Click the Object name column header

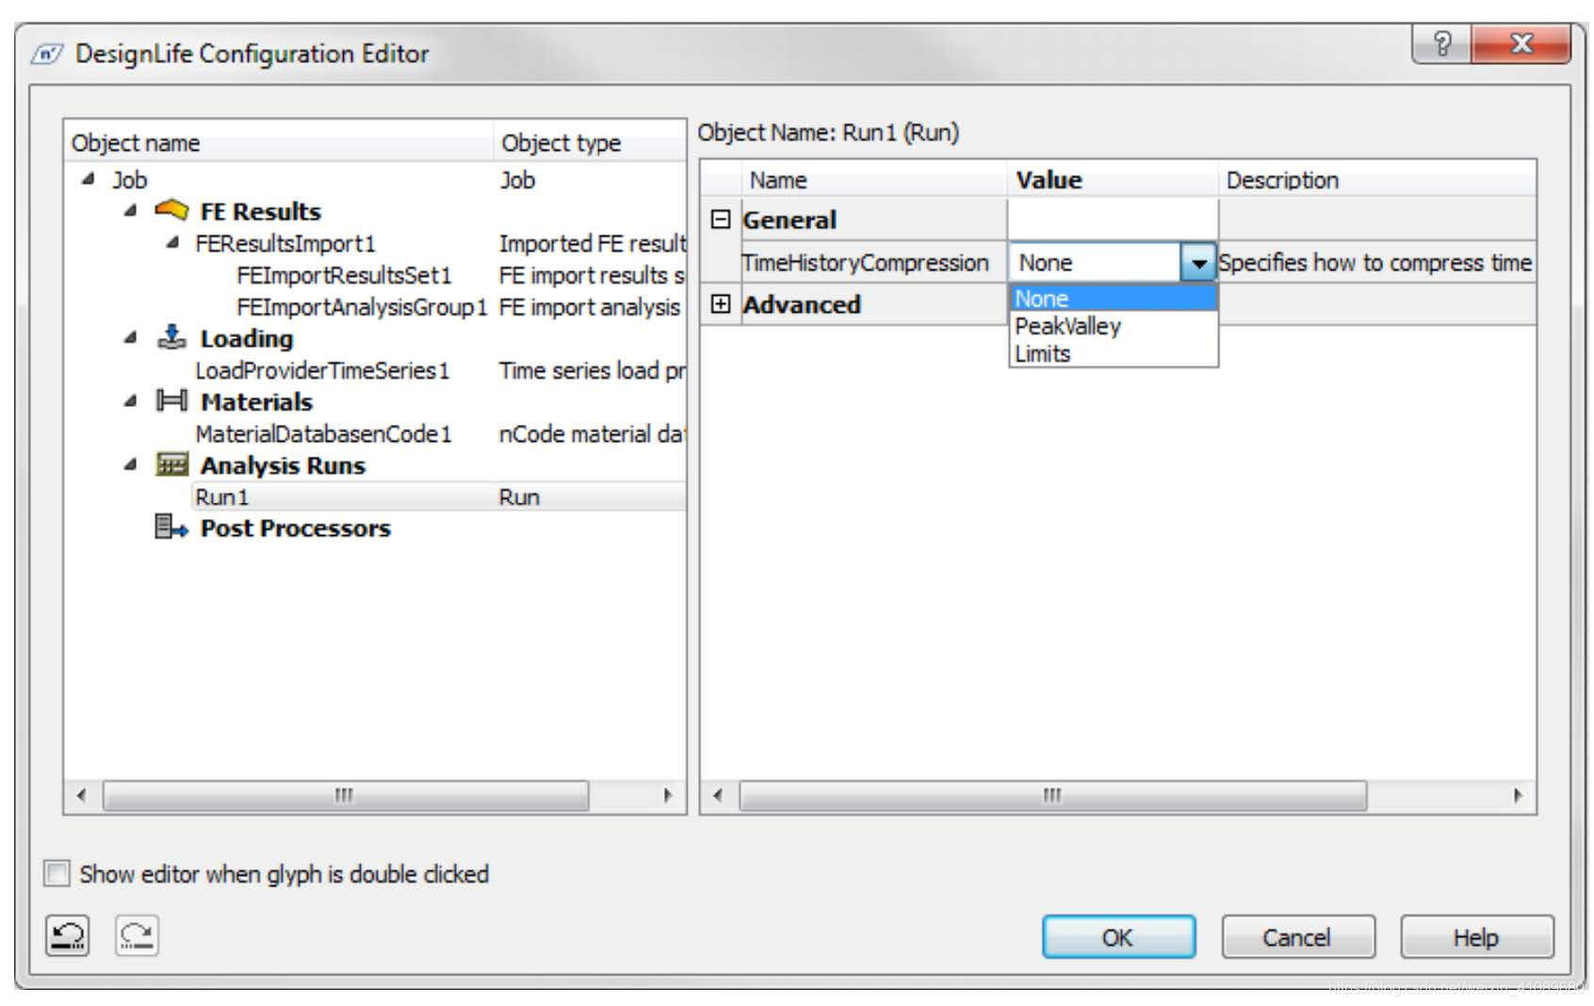pyautogui.click(x=279, y=142)
